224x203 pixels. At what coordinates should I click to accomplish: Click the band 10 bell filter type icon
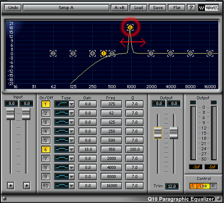(62, 186)
